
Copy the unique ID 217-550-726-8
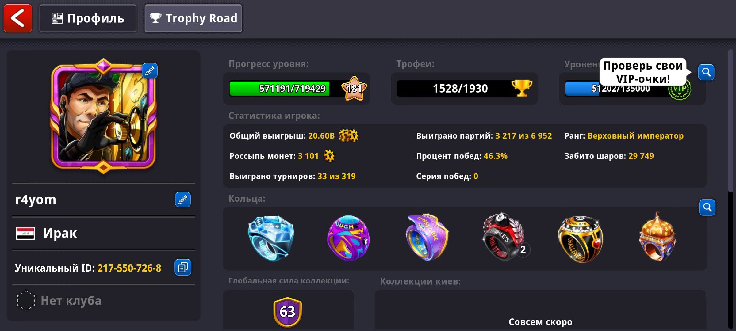tap(183, 268)
